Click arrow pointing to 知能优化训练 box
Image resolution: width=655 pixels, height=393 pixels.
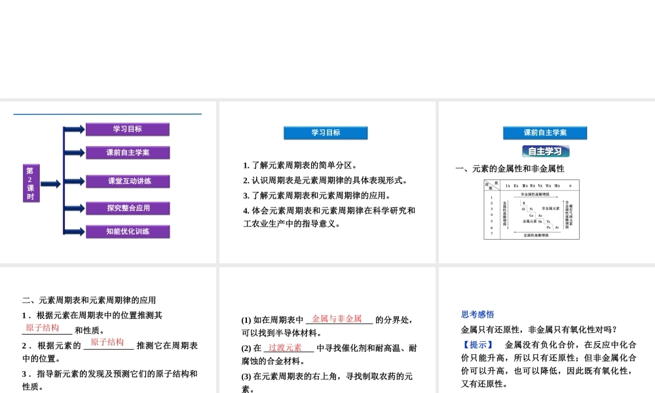[75, 231]
